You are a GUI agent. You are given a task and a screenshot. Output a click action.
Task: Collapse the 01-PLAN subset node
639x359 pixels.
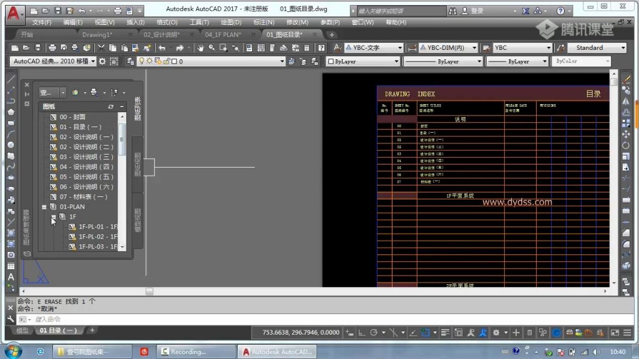tap(44, 207)
